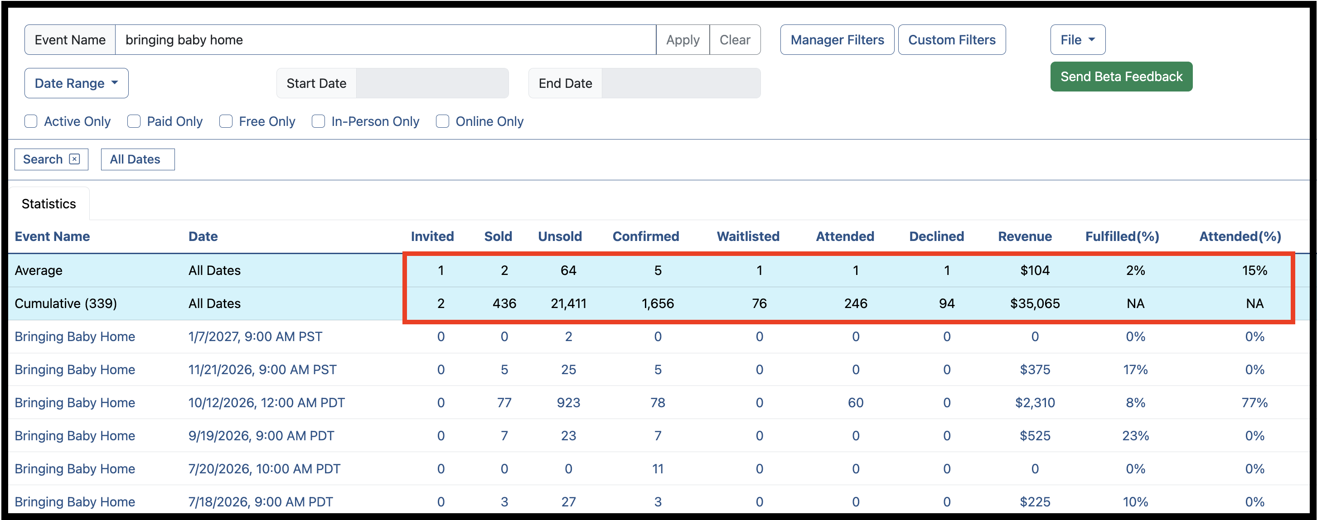
Task: Click into the End Date field
Action: coord(681,83)
